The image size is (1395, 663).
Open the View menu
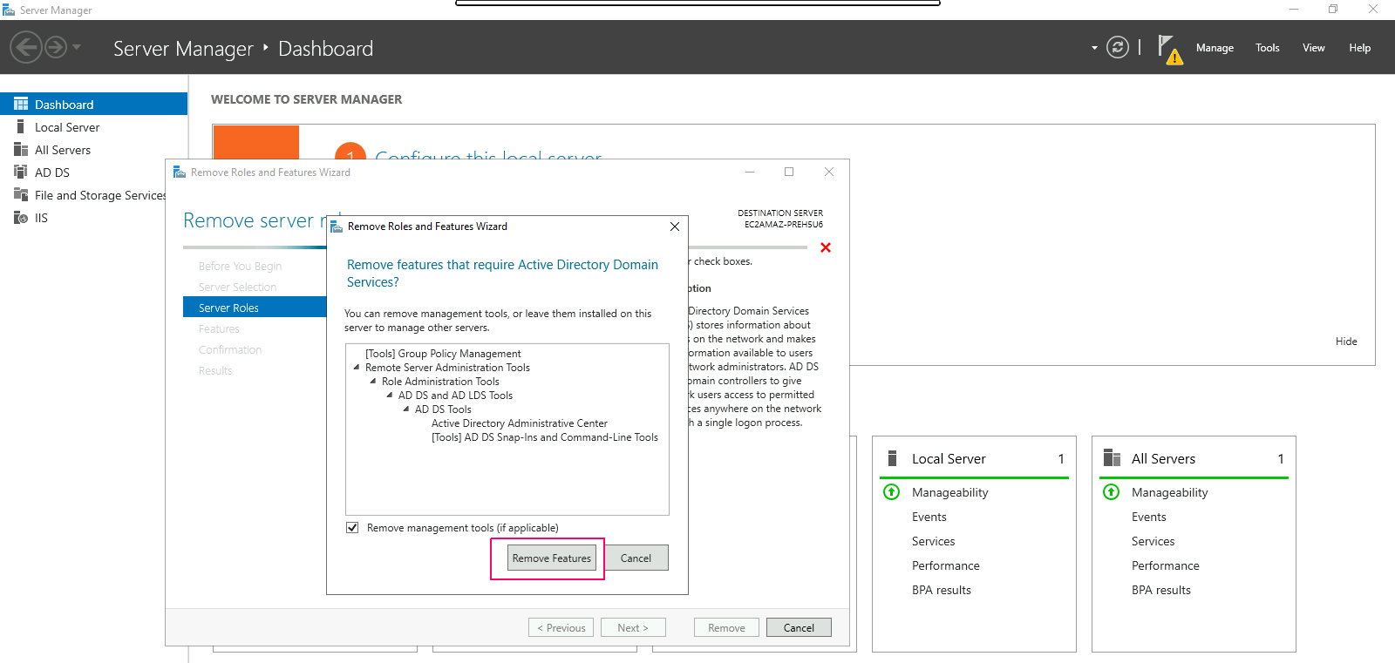(1314, 48)
